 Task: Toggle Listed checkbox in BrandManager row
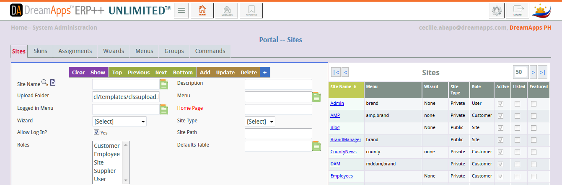click(517, 139)
